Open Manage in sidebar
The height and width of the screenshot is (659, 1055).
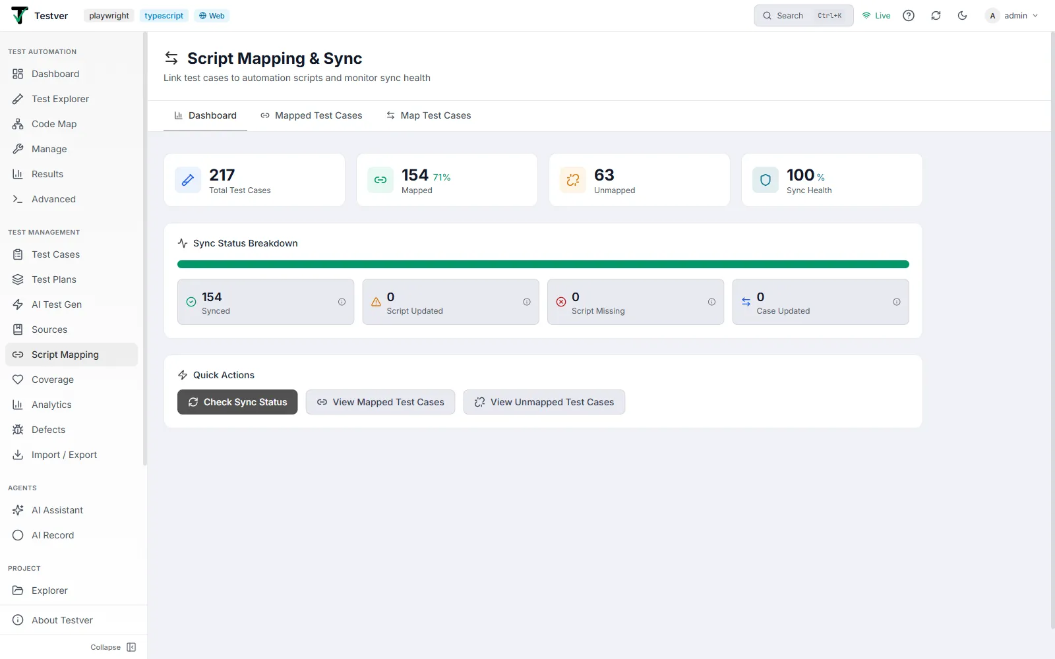tap(71, 149)
